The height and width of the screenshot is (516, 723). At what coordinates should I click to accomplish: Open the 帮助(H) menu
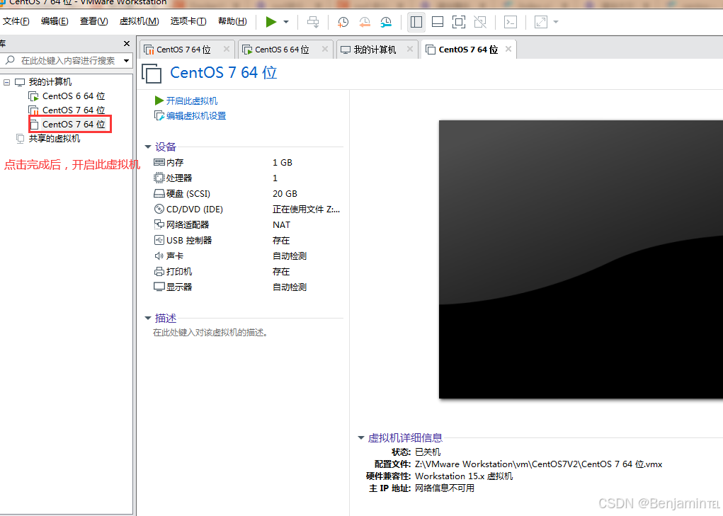click(232, 21)
